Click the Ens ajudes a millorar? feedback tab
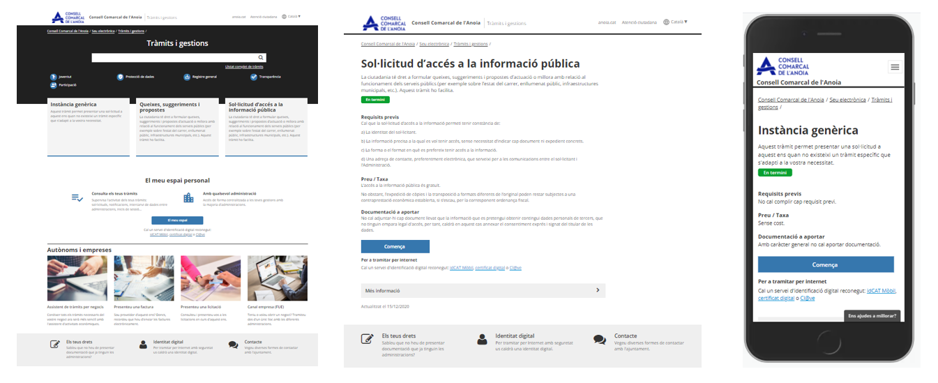The width and height of the screenshot is (938, 383). pos(872,316)
